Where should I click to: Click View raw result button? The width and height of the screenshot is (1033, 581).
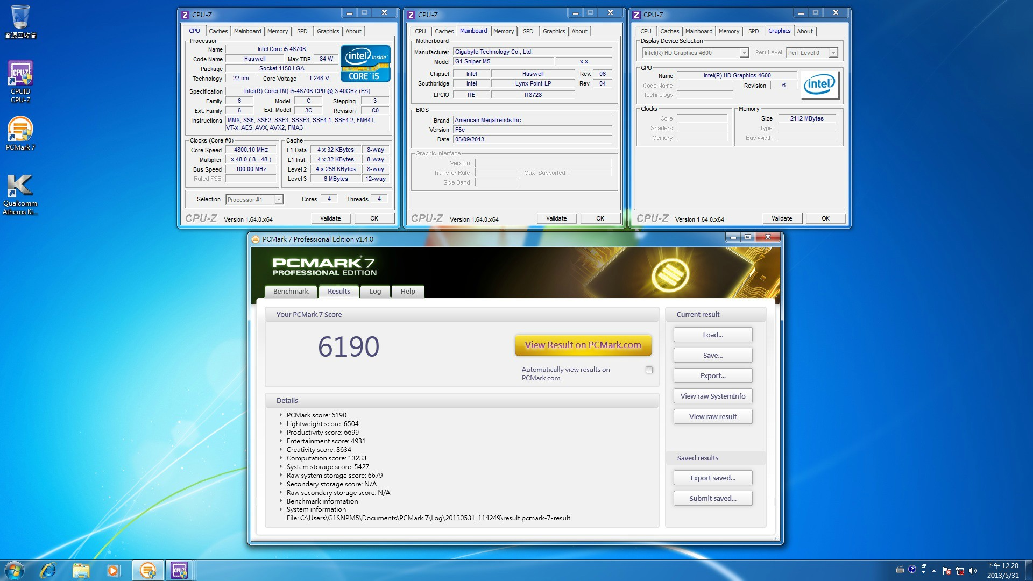pyautogui.click(x=713, y=416)
